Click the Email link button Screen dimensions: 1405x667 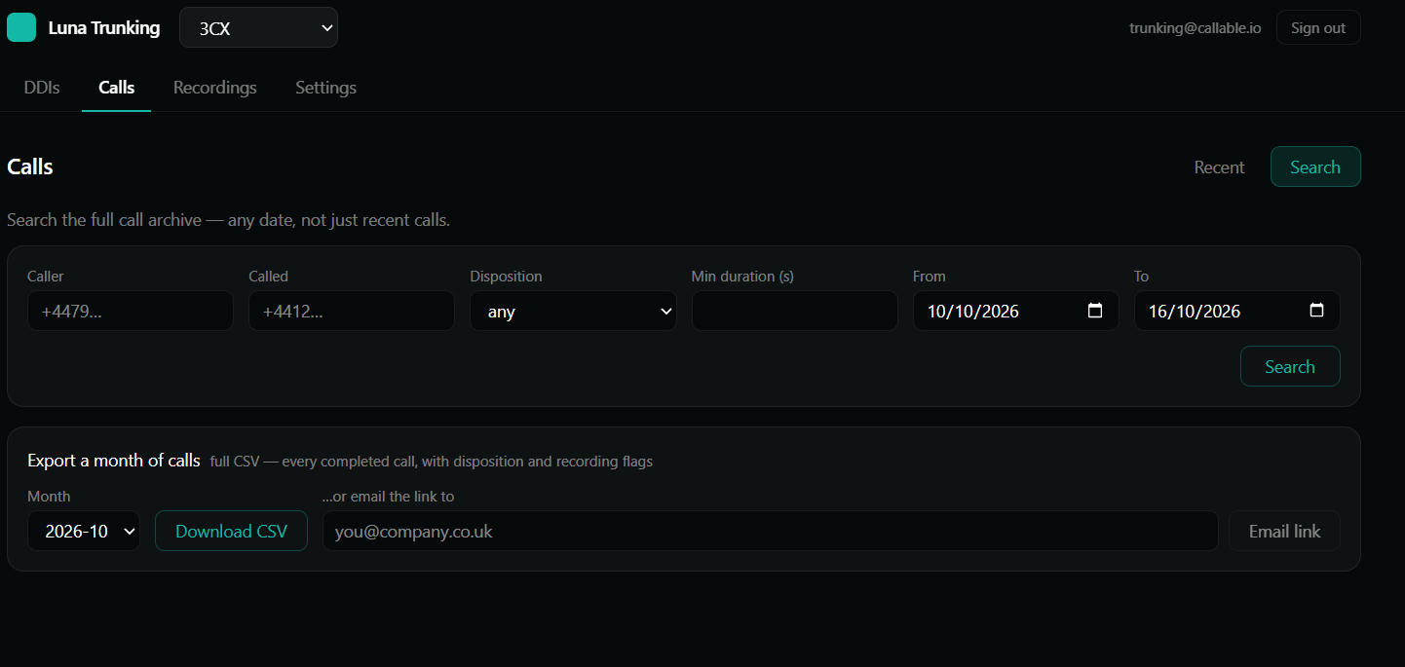pyautogui.click(x=1284, y=531)
